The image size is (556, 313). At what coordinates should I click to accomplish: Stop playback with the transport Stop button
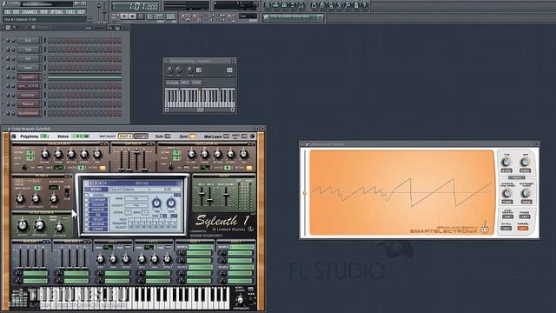click(132, 17)
